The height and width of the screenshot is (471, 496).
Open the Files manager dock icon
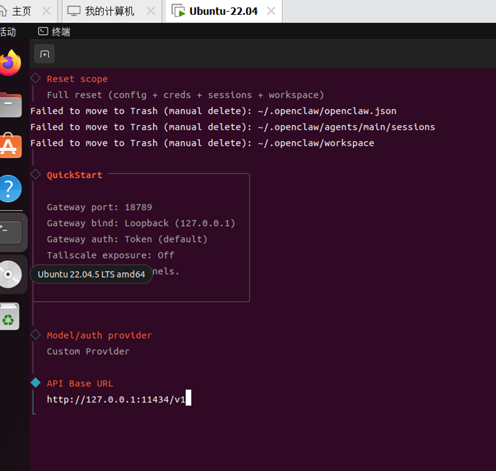click(x=11, y=105)
